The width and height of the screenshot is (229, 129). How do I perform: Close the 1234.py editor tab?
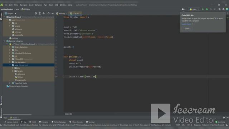[x=80, y=14]
